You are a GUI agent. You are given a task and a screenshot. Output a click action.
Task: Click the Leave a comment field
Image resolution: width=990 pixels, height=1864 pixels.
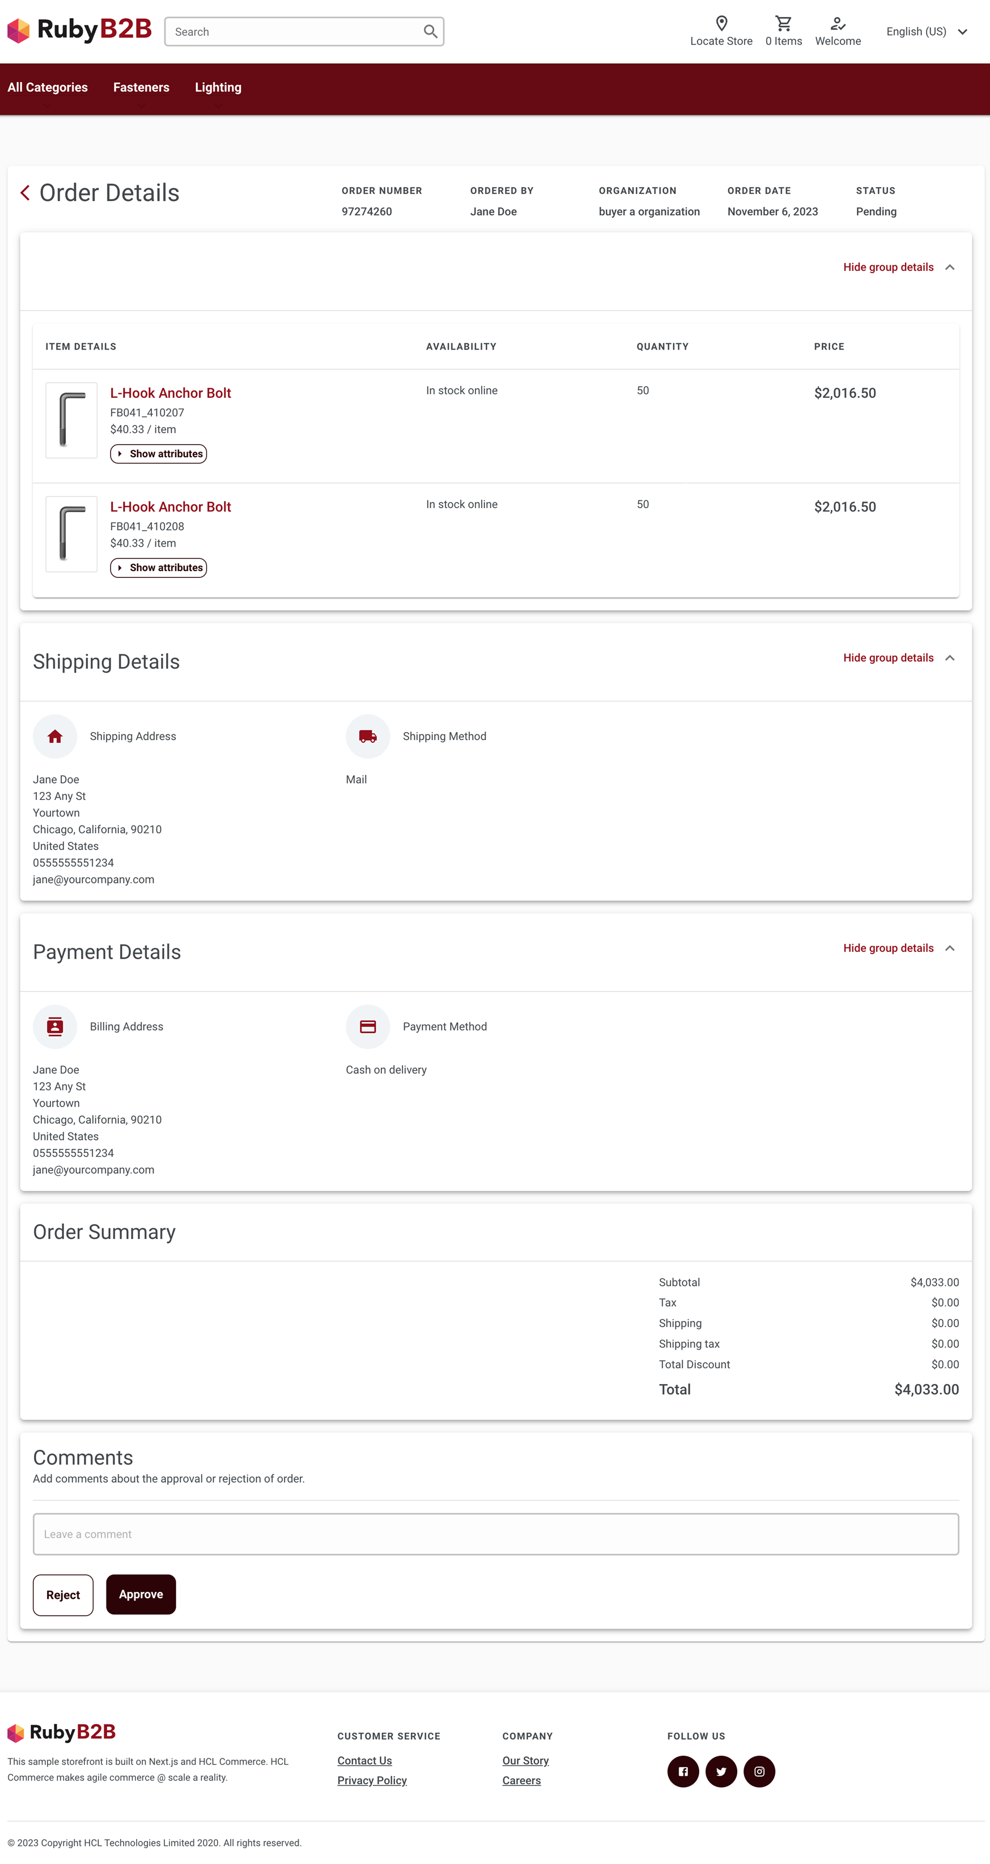coord(496,1534)
